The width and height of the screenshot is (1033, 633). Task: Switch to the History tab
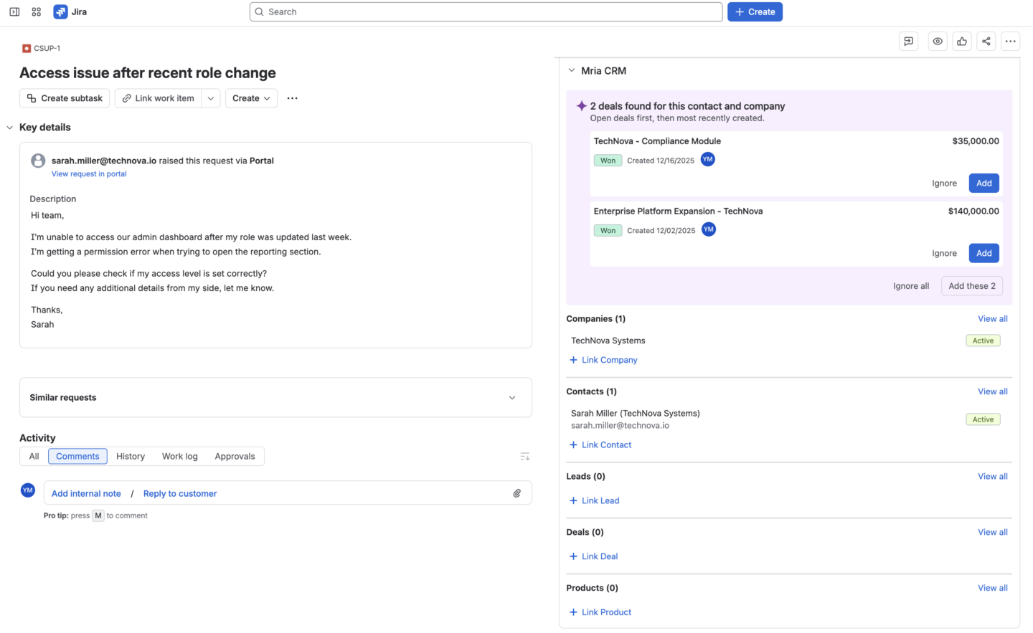pyautogui.click(x=131, y=457)
